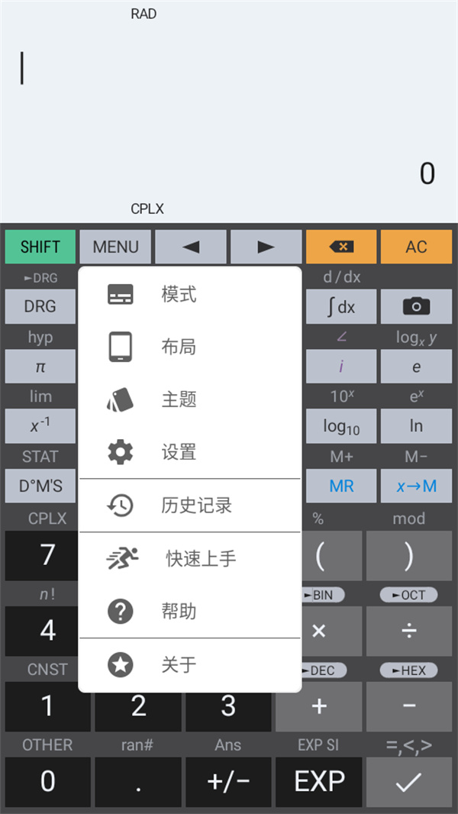458x814 pixels.
Task: Open the 模式 (Mode) menu entry
Action: pos(190,295)
